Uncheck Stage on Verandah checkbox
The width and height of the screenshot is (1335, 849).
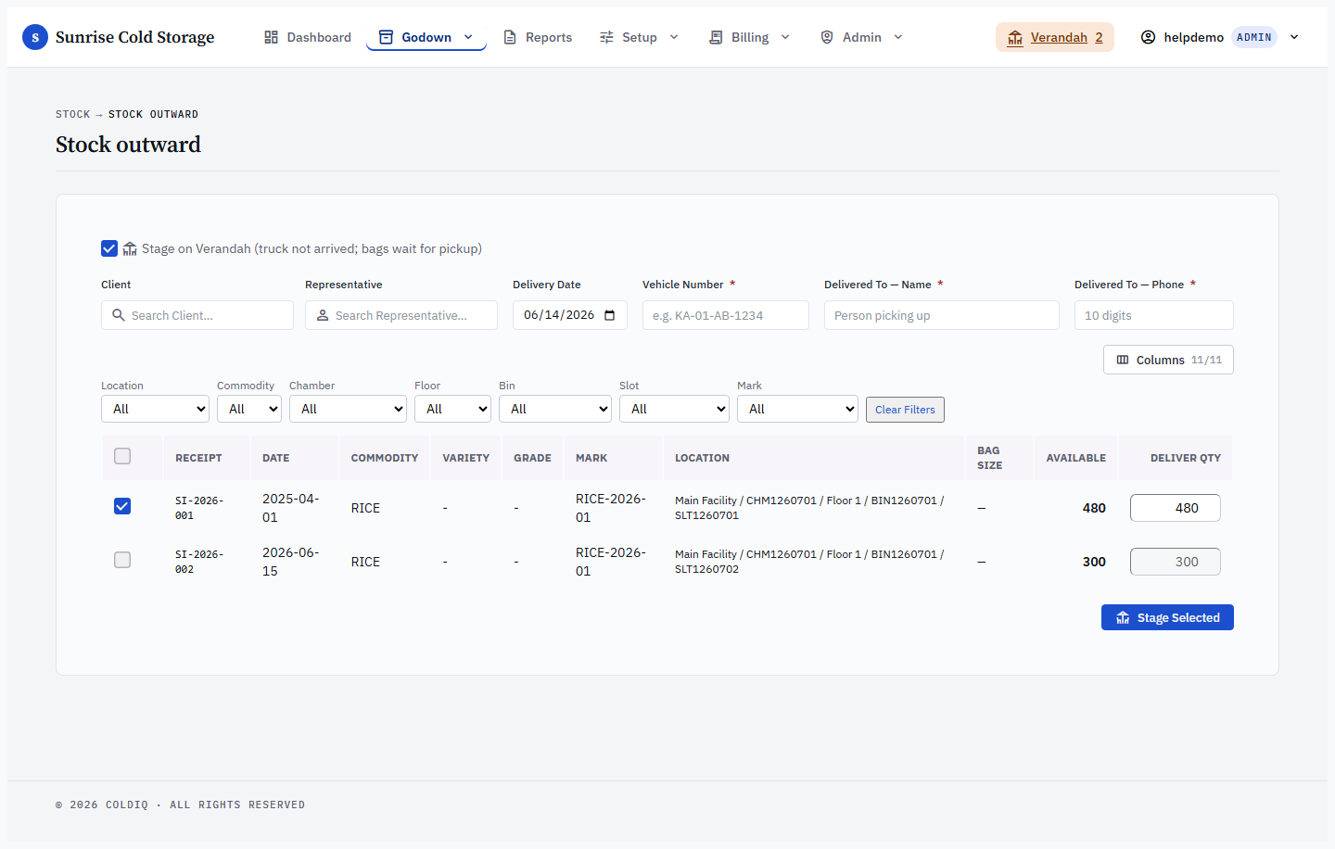pos(109,248)
